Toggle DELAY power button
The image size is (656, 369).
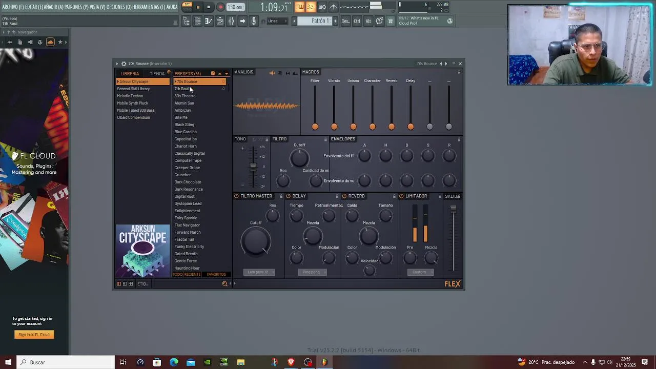pos(288,196)
